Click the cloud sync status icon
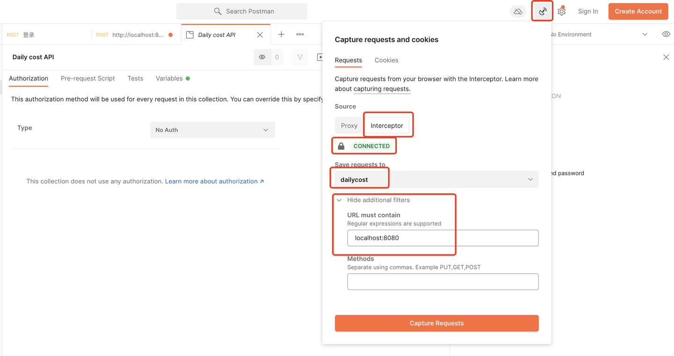The width and height of the screenshot is (674, 356). tap(518, 11)
